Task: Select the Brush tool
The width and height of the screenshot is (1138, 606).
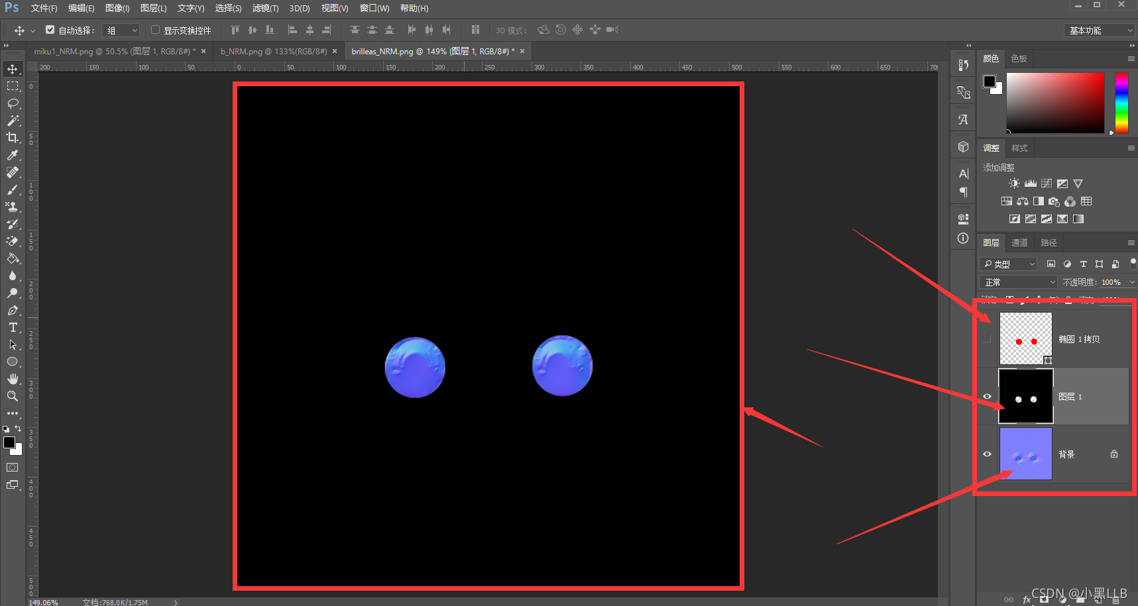Action: pyautogui.click(x=13, y=189)
